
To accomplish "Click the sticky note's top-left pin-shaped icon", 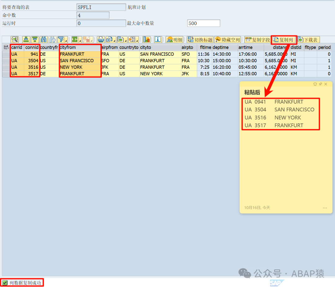I will (x=315, y=84).
